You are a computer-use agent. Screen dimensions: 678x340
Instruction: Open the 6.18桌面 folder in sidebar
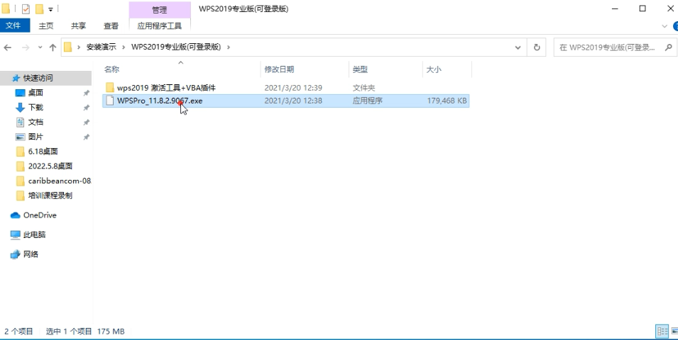[43, 152]
